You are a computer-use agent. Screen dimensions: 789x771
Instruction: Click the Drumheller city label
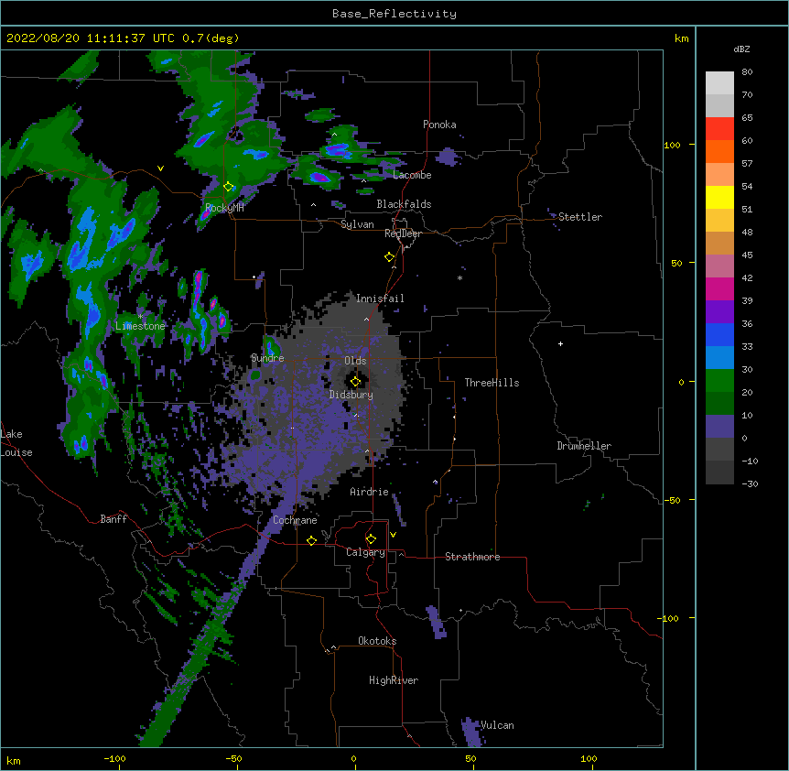pos(584,446)
